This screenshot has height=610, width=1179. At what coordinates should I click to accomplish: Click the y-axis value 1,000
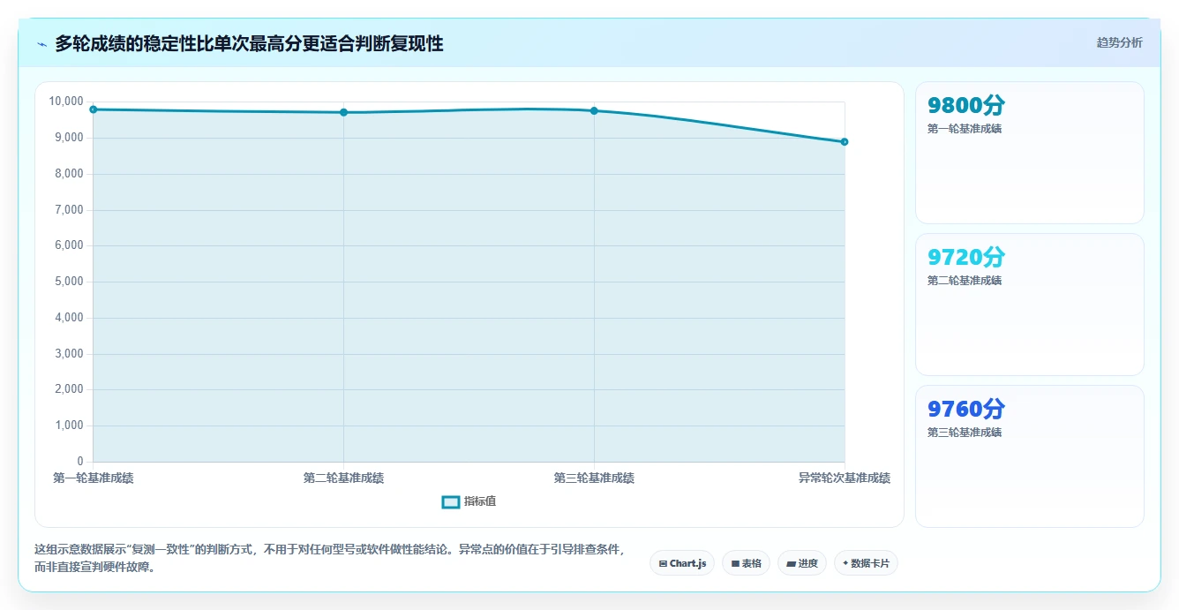[x=69, y=425]
